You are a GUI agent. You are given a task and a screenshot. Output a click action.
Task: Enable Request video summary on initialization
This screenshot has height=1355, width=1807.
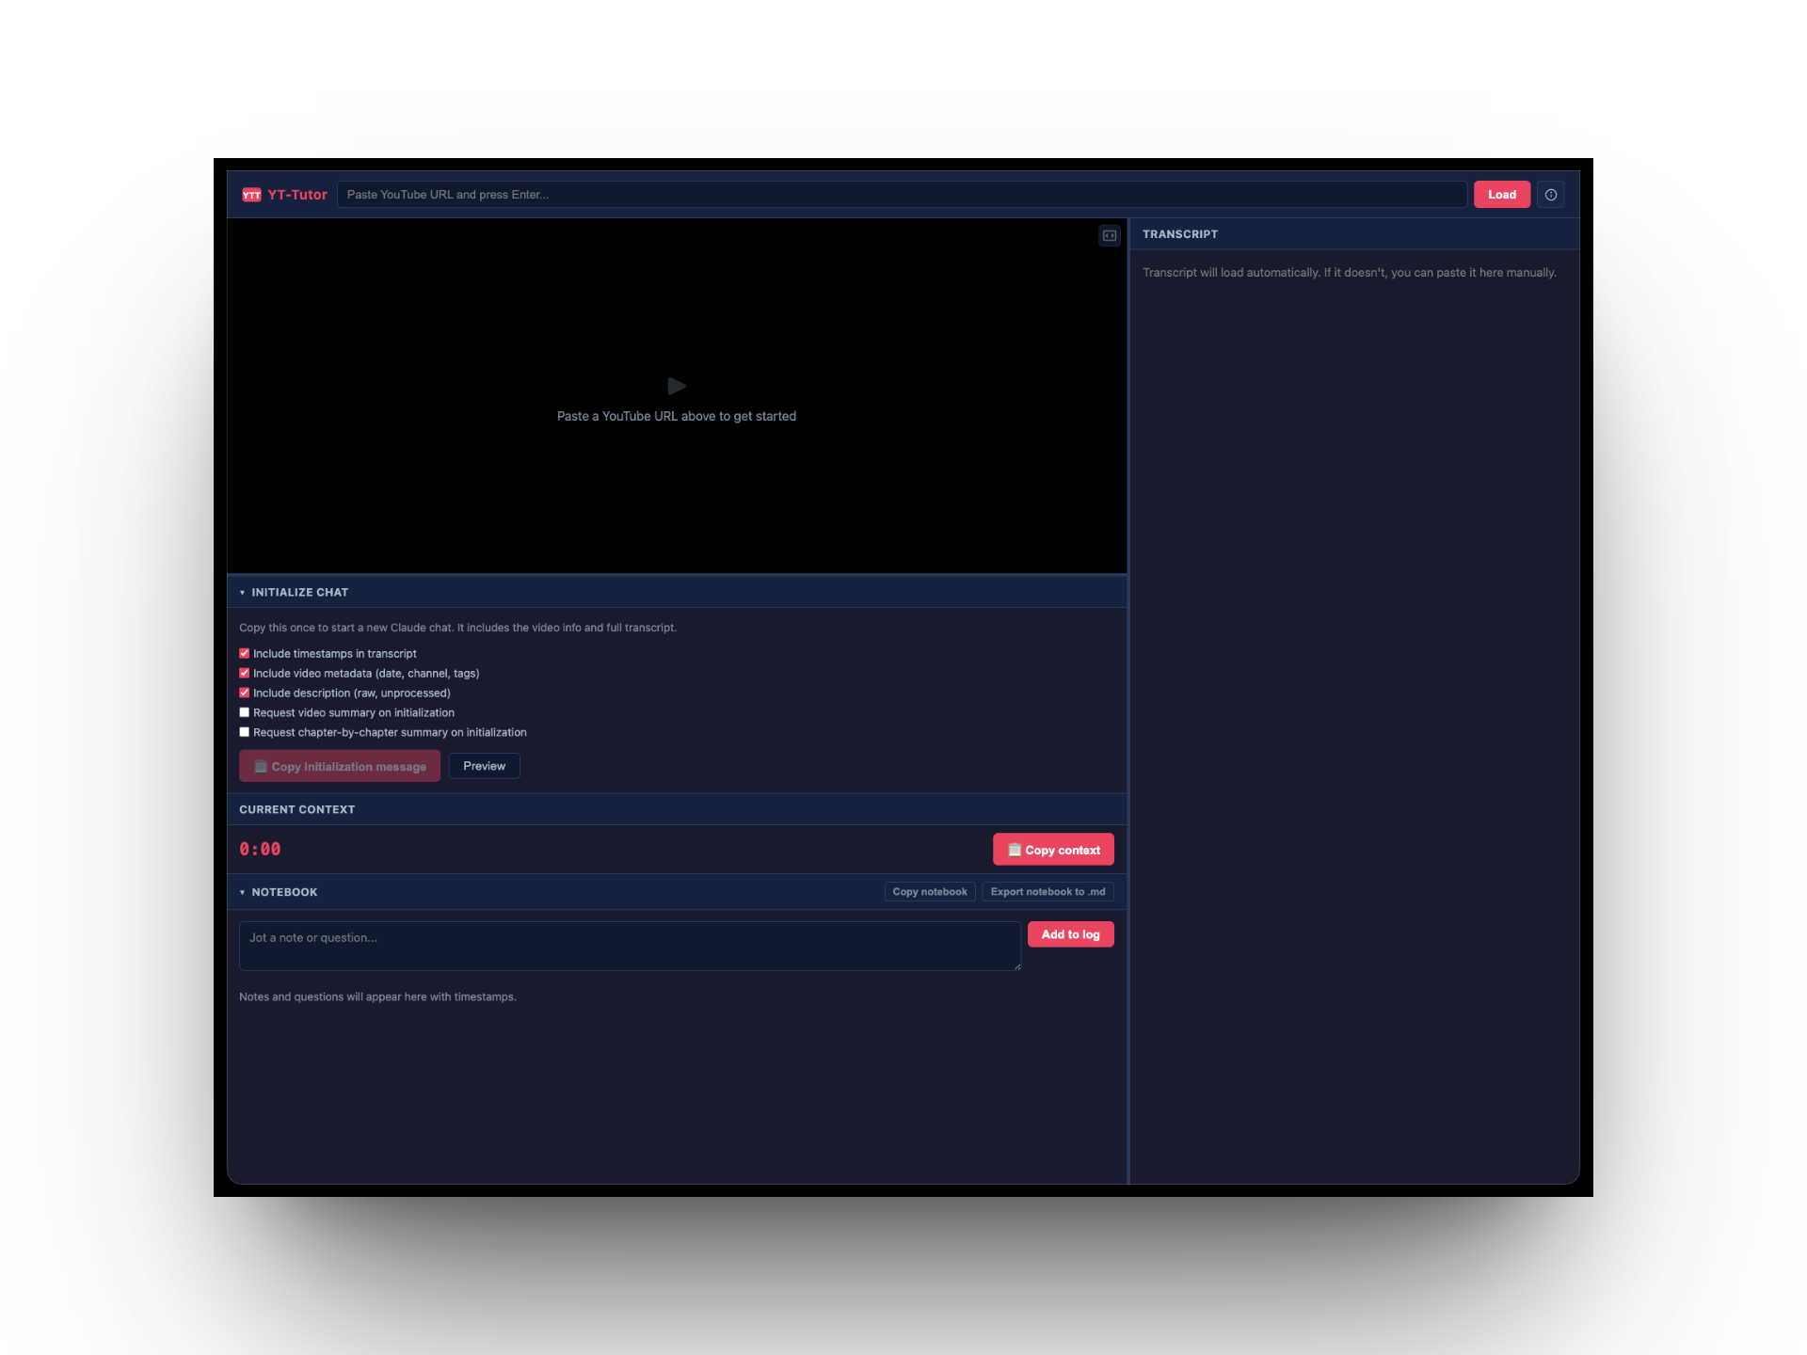(x=245, y=712)
